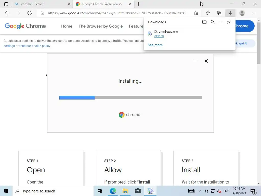This screenshot has width=261, height=196.
Task: Pin the Downloads panel
Action: (229, 22)
